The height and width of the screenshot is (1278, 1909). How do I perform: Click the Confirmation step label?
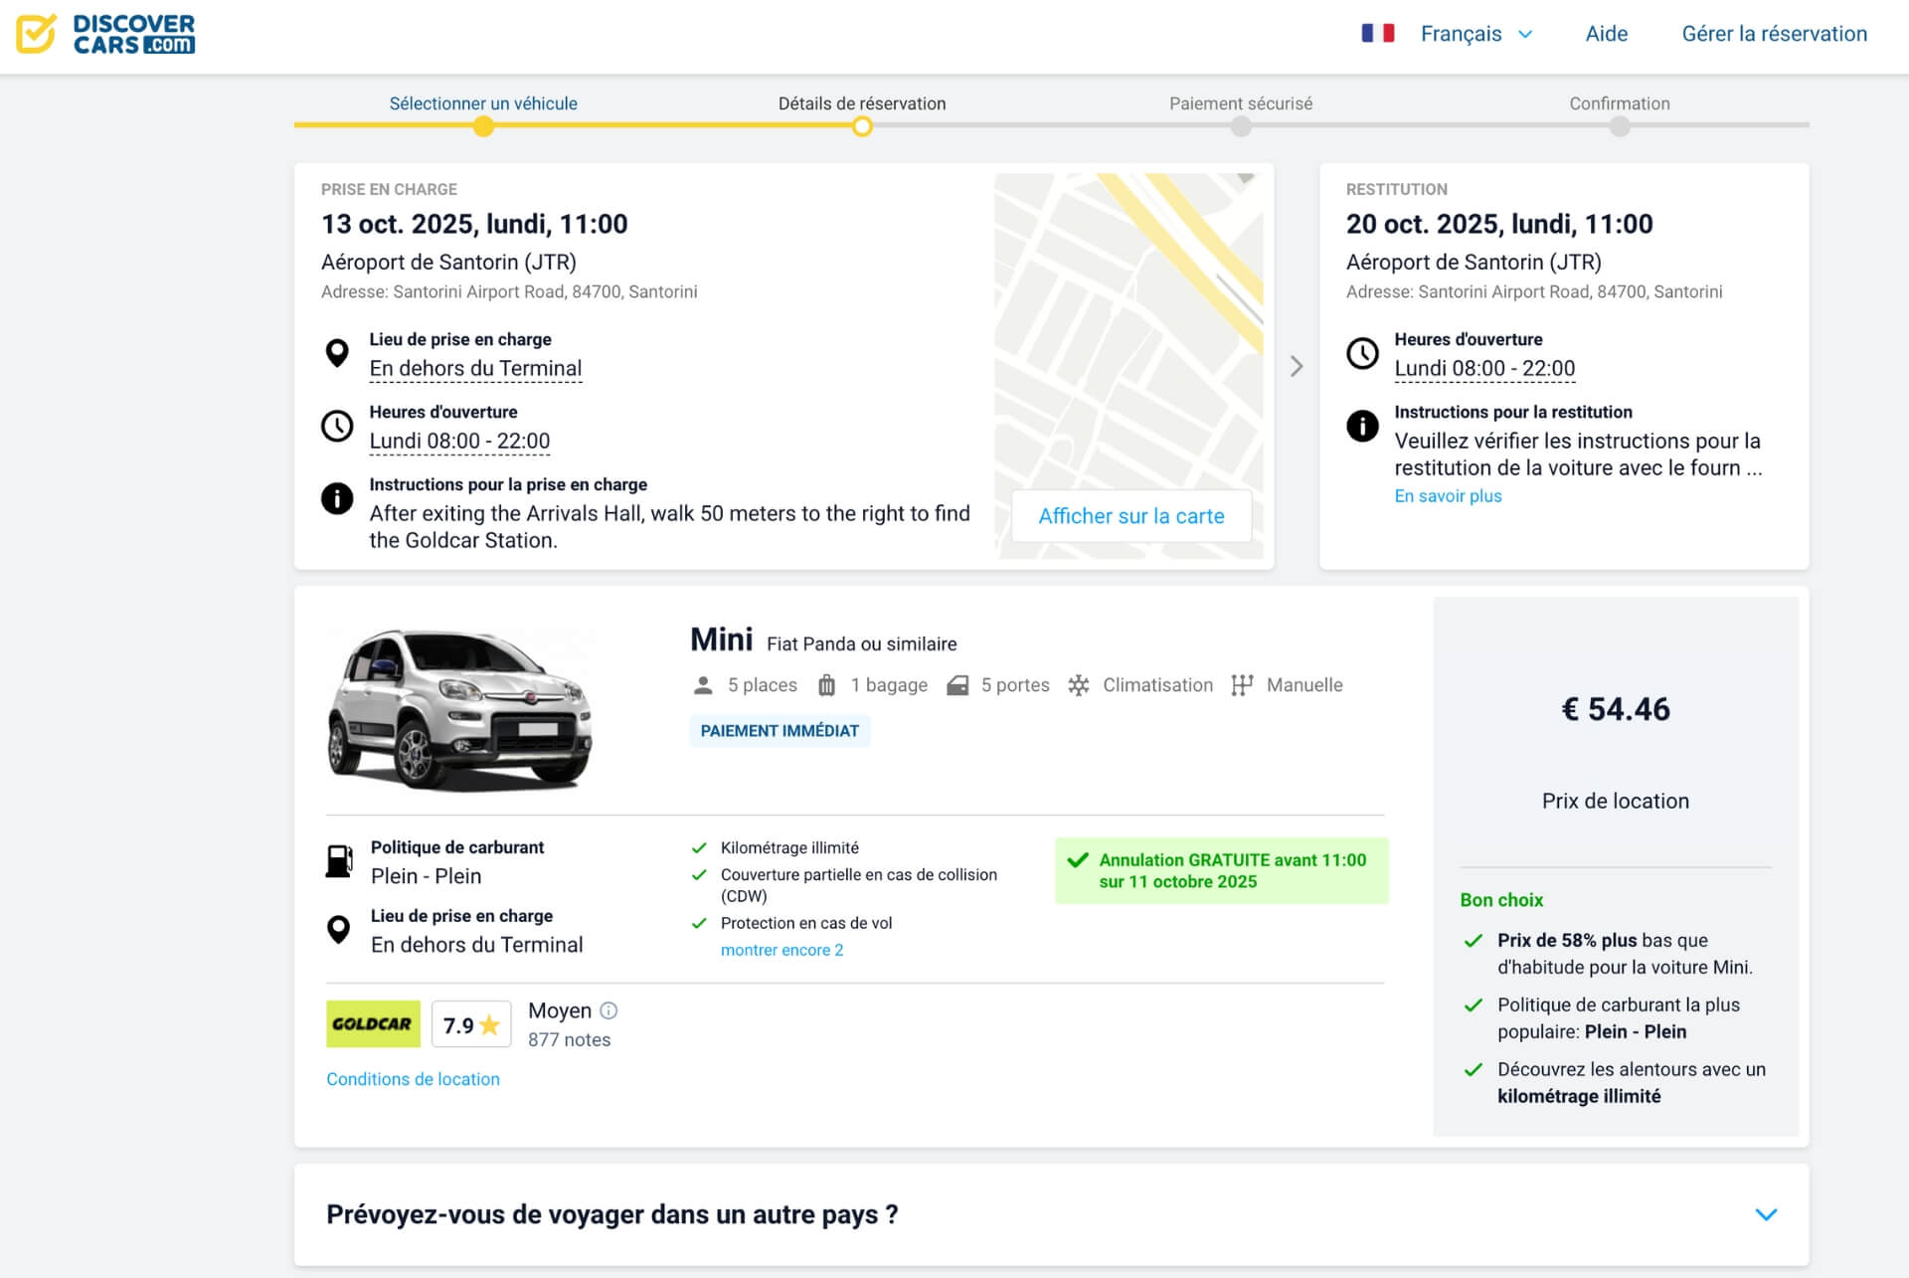pos(1620,103)
